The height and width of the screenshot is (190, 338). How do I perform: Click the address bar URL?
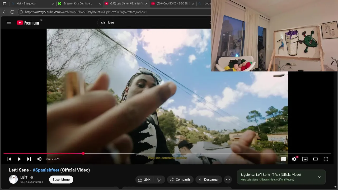pos(86,12)
